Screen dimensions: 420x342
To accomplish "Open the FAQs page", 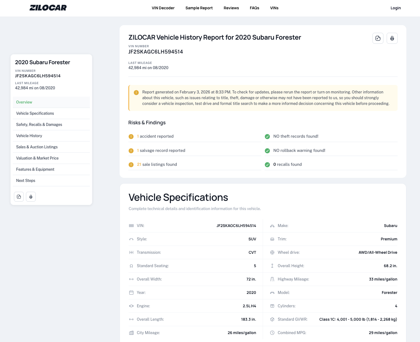I will (x=254, y=8).
